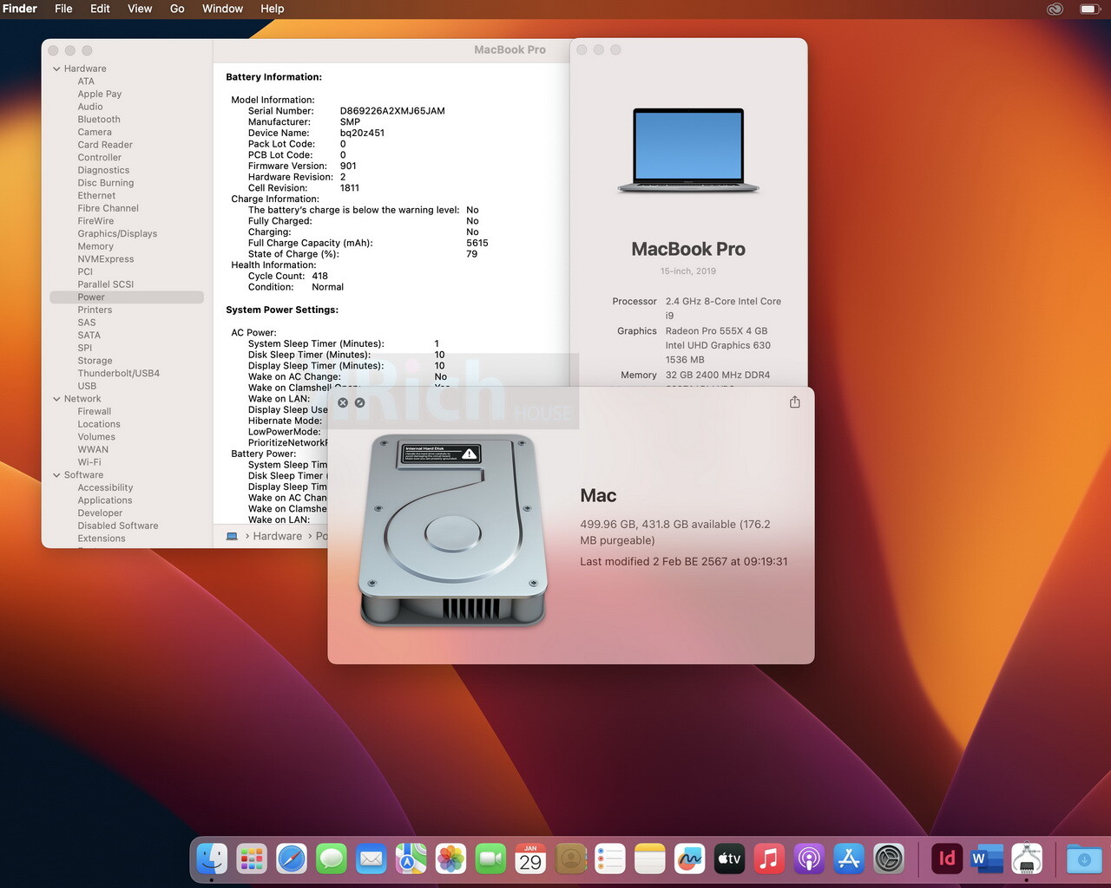Open Notes from the Dock
The height and width of the screenshot is (888, 1111).
(x=650, y=859)
